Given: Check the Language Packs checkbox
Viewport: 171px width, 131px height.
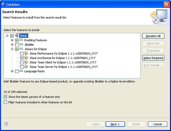Looking at the screenshot, I should coord(17,72).
